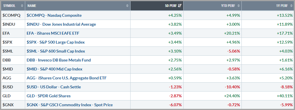This screenshot has height=110, width=295.
Task: Toggle the 5D PERF descending sort icon
Action: (x=180, y=6)
